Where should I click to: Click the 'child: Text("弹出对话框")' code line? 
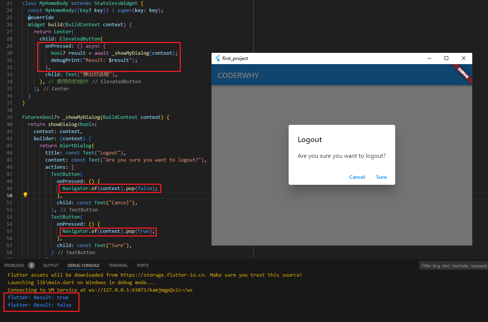(81, 74)
